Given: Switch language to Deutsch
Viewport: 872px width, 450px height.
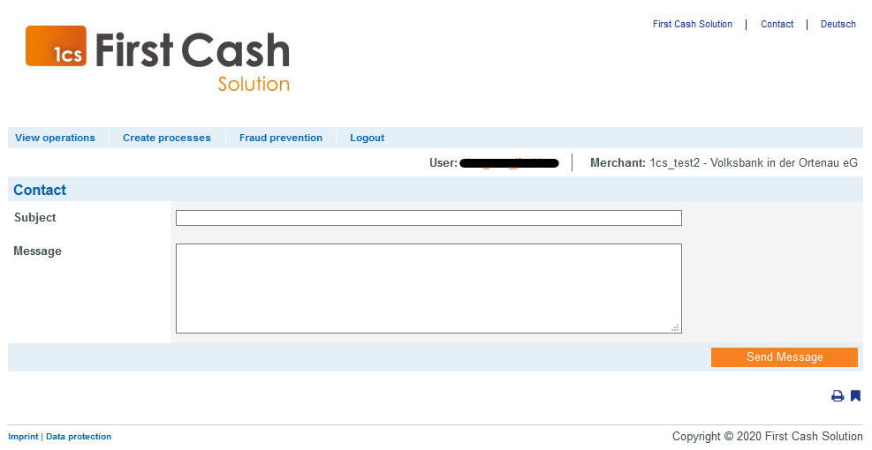Looking at the screenshot, I should click(838, 24).
